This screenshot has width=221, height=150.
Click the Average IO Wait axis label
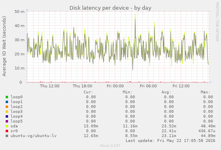coord(4,46)
